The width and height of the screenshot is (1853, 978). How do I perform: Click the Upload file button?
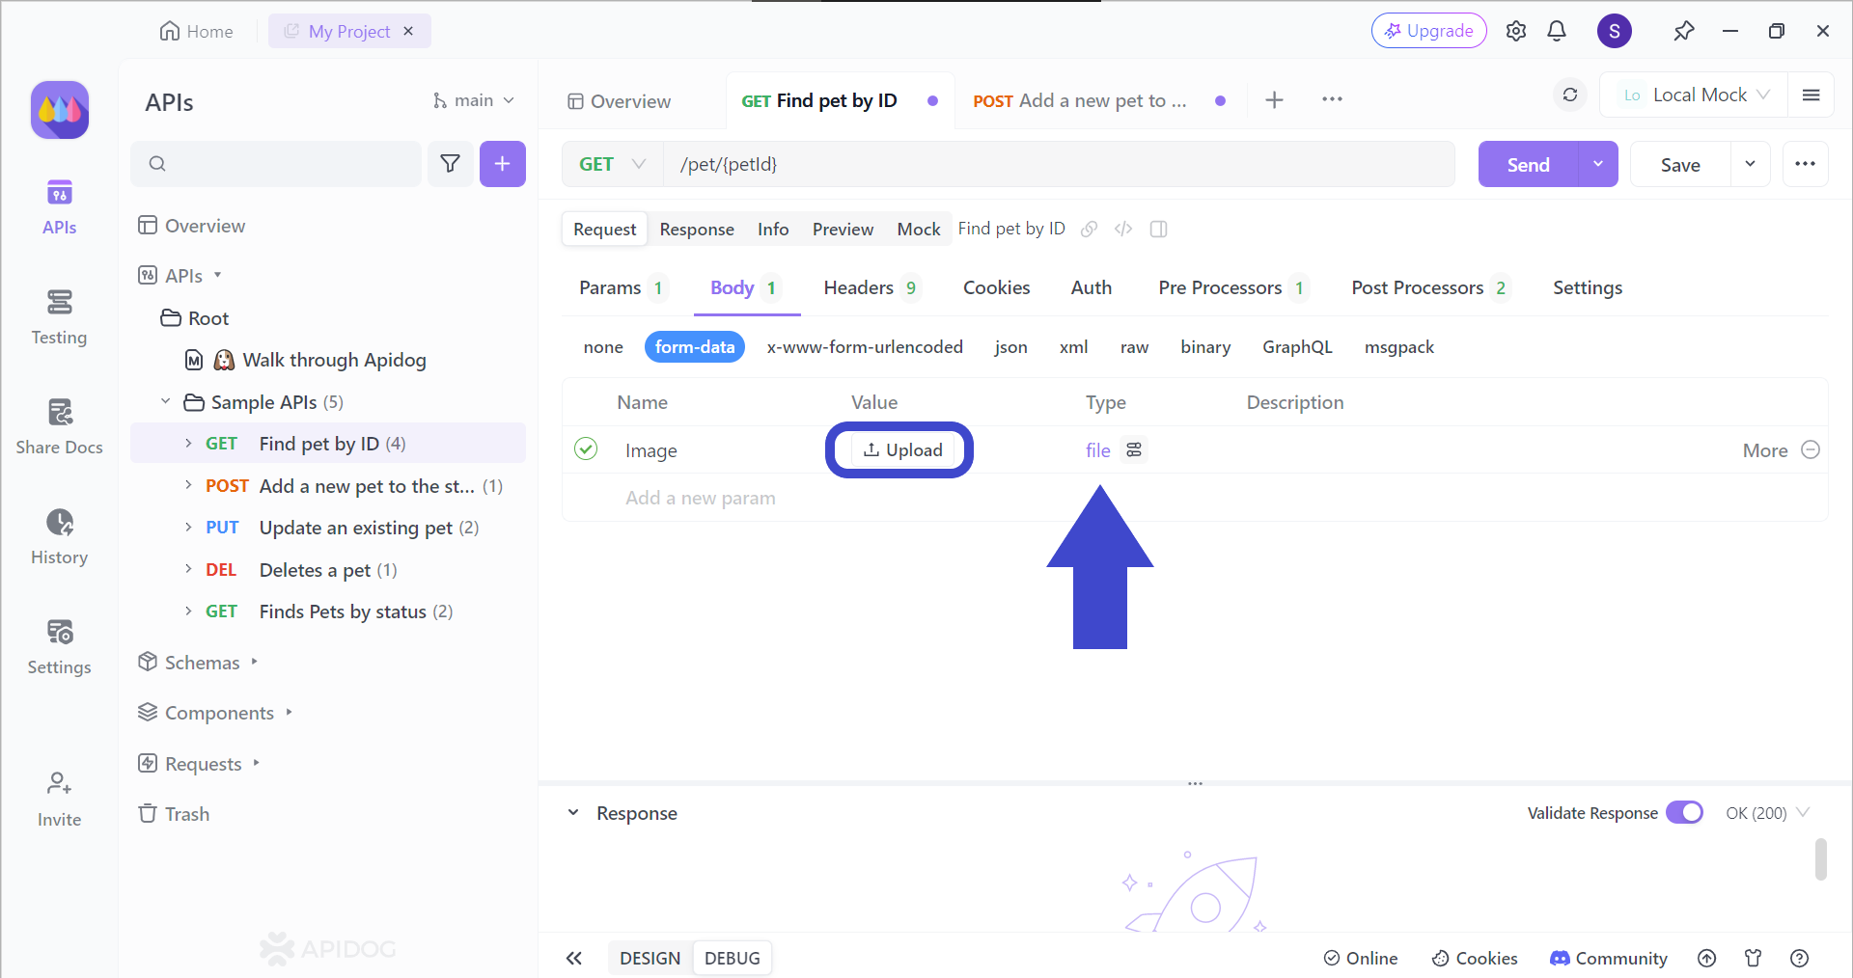click(901, 449)
